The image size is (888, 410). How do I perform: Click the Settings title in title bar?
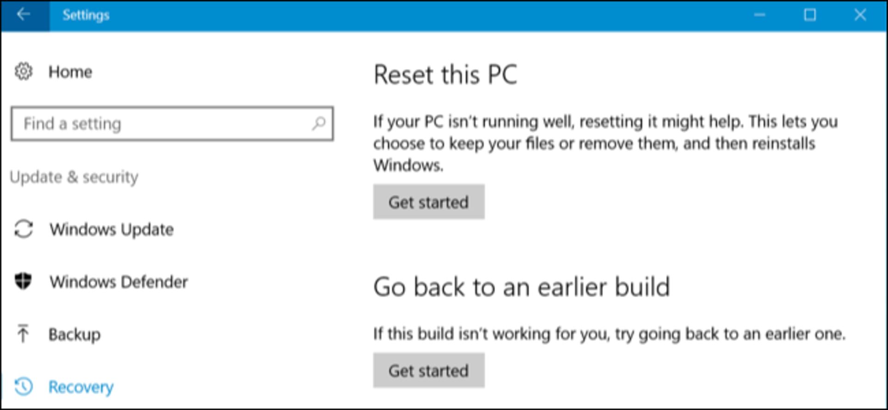click(x=86, y=15)
